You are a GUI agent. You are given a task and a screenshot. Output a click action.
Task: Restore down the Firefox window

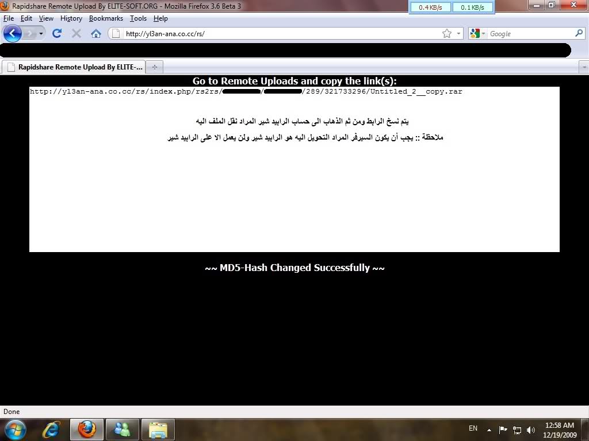coord(552,5)
